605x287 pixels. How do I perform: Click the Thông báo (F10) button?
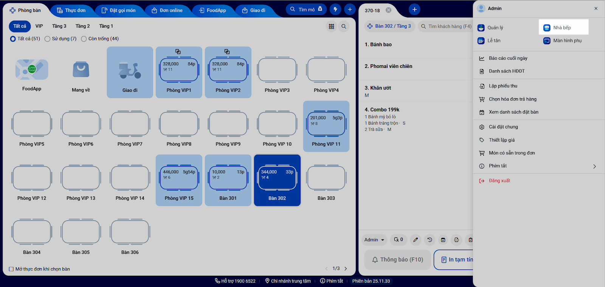[x=397, y=260]
